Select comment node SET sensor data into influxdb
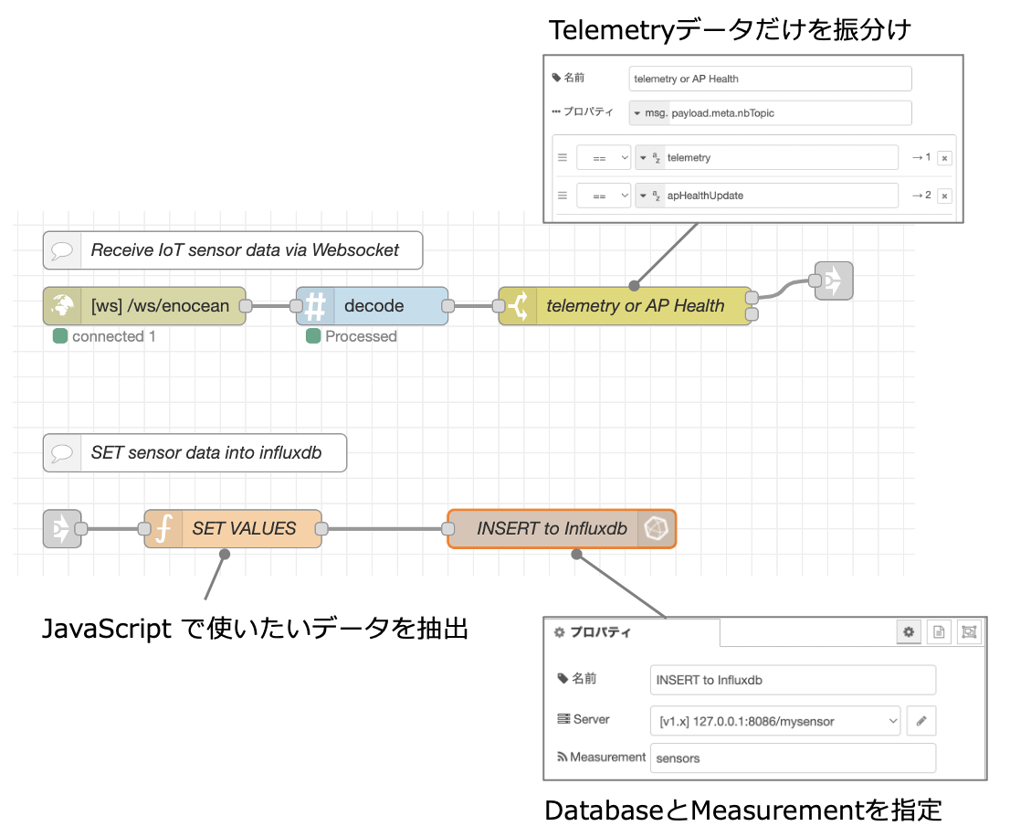Screen dimensions: 1010x837 tap(195, 453)
